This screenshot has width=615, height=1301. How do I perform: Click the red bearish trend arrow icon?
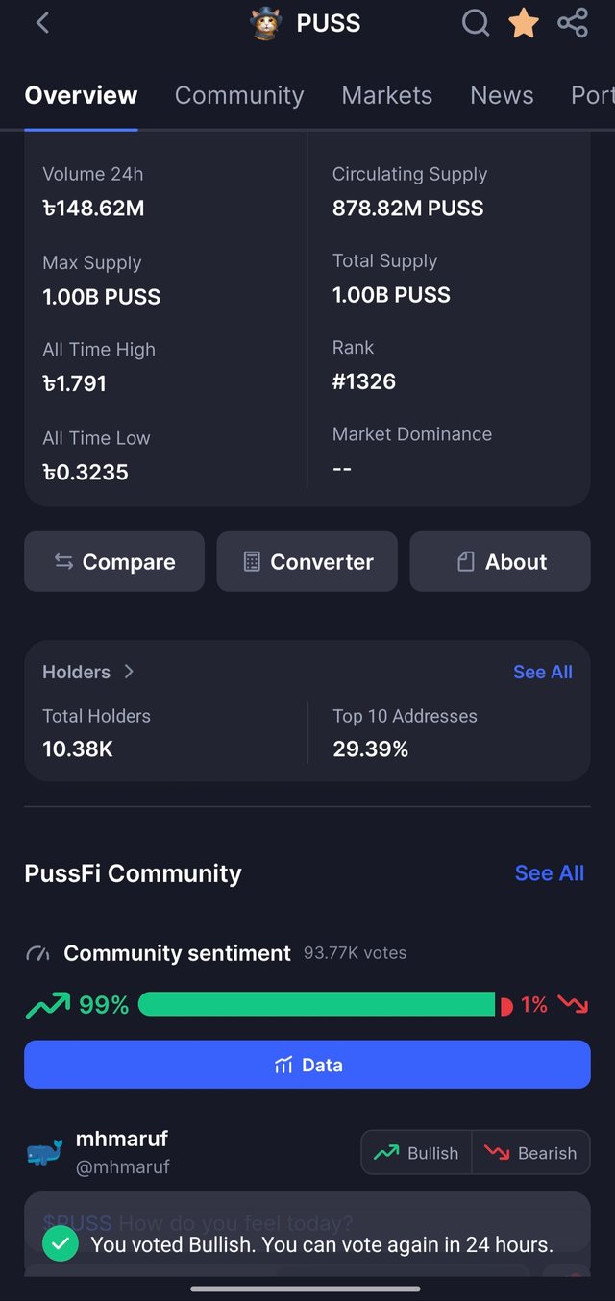click(573, 1005)
